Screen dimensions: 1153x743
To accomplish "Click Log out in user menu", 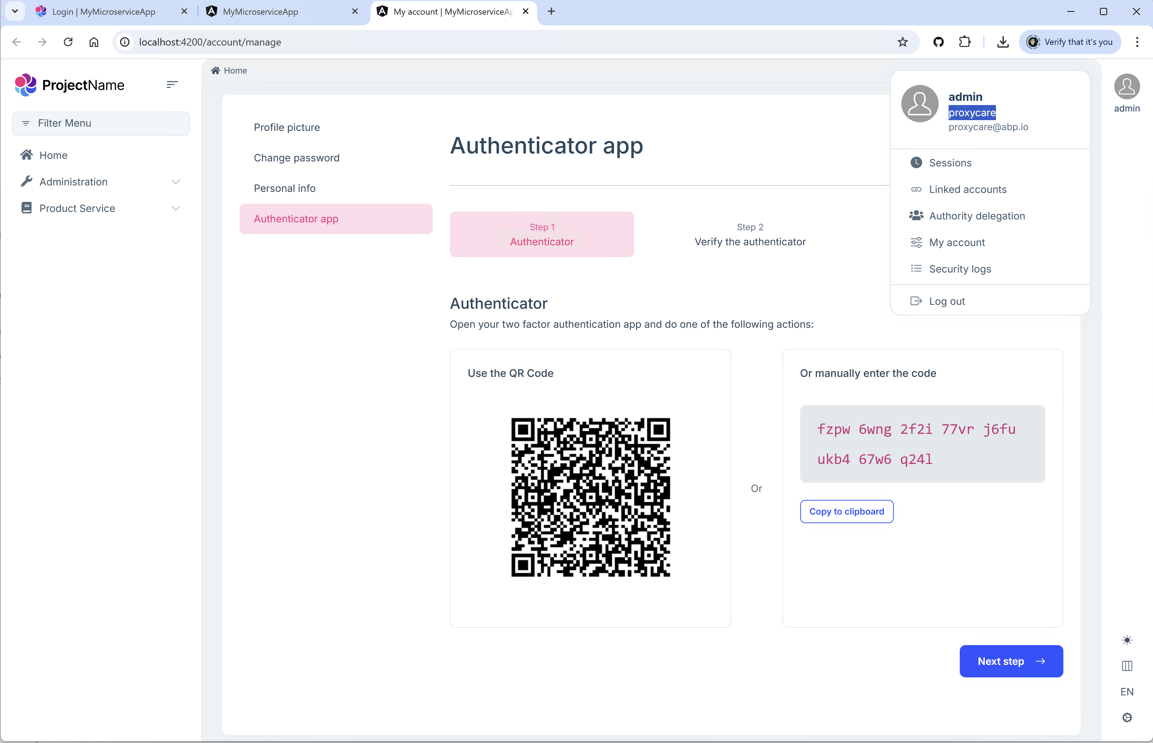I will point(946,301).
